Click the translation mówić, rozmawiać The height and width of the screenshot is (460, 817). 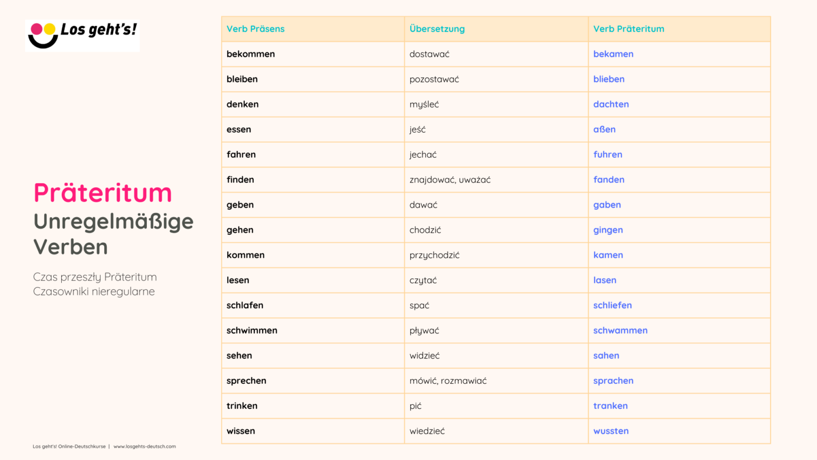click(447, 381)
